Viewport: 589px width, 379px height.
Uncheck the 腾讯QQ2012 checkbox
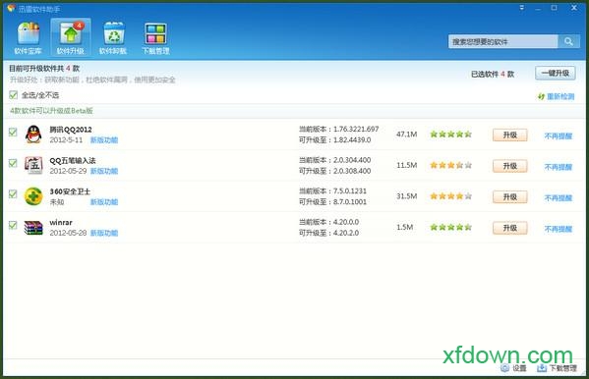pos(13,132)
